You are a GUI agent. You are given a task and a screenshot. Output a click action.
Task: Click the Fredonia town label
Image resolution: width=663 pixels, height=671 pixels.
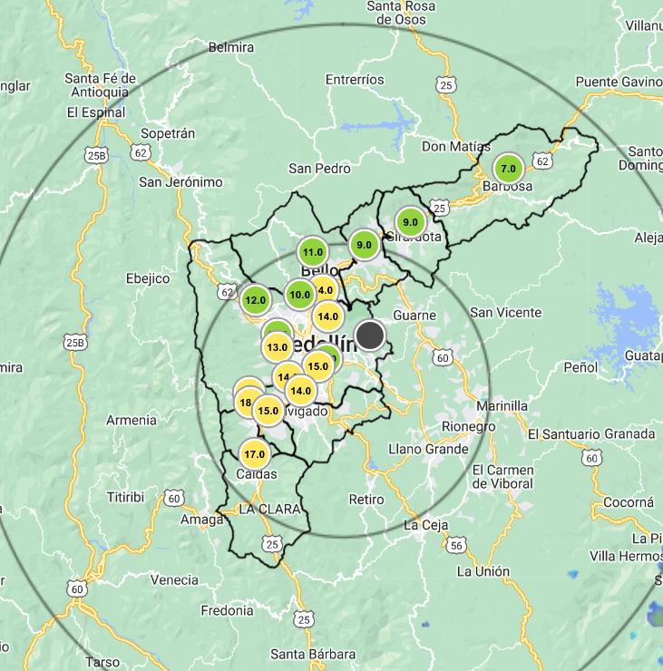pos(228,610)
